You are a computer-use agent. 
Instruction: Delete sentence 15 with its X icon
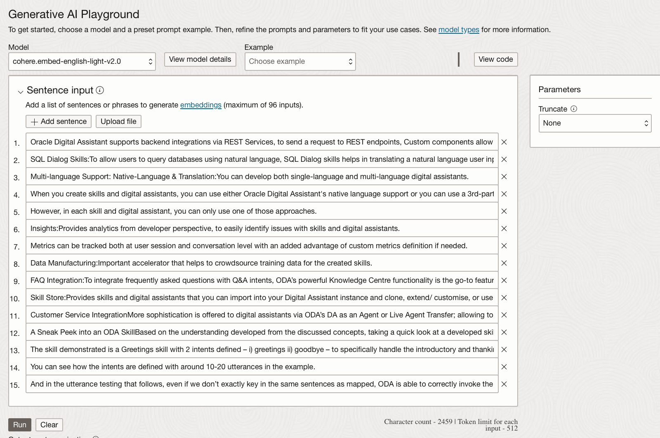tap(504, 384)
